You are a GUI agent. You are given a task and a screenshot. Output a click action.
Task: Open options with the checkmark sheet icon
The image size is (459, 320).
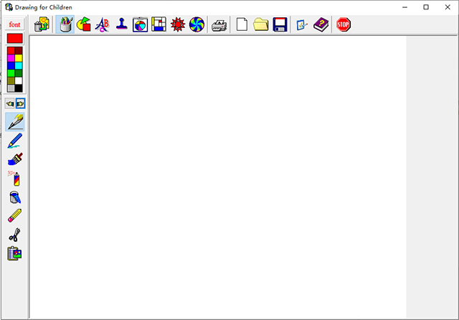[301, 24]
